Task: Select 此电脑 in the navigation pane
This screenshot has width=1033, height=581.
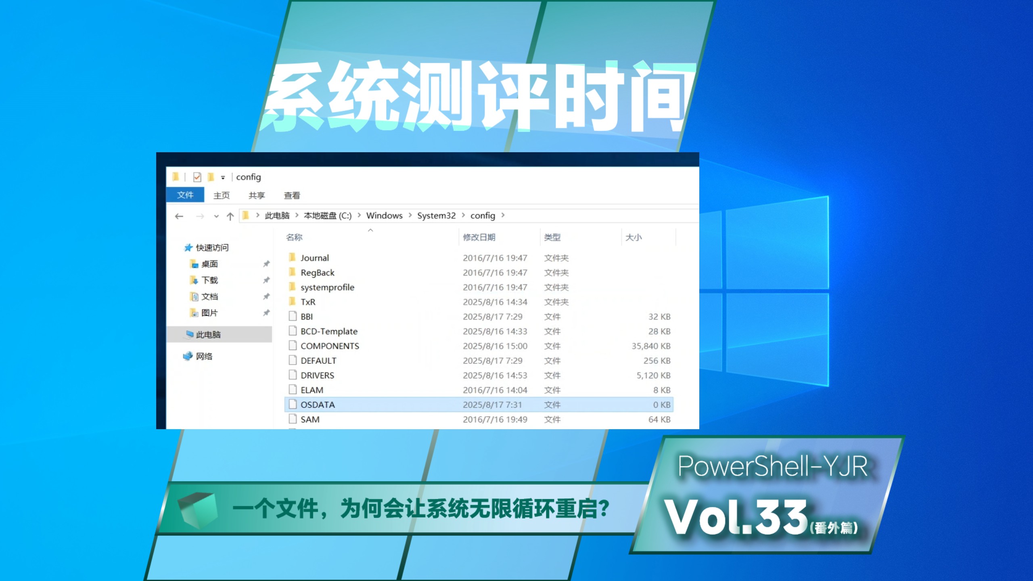Action: tap(219, 334)
